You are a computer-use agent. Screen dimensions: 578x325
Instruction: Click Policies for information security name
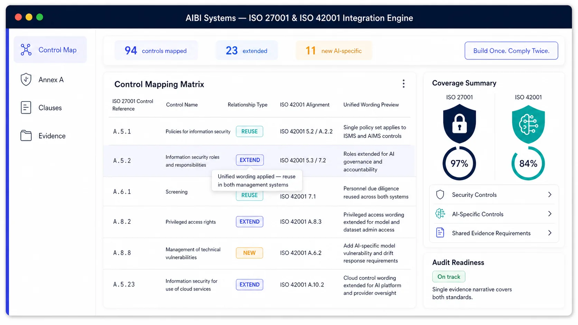click(x=198, y=132)
